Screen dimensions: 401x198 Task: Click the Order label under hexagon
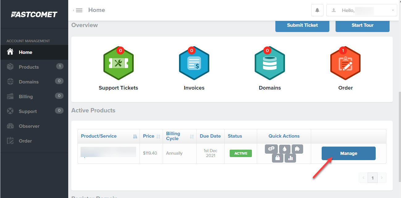[x=345, y=88]
